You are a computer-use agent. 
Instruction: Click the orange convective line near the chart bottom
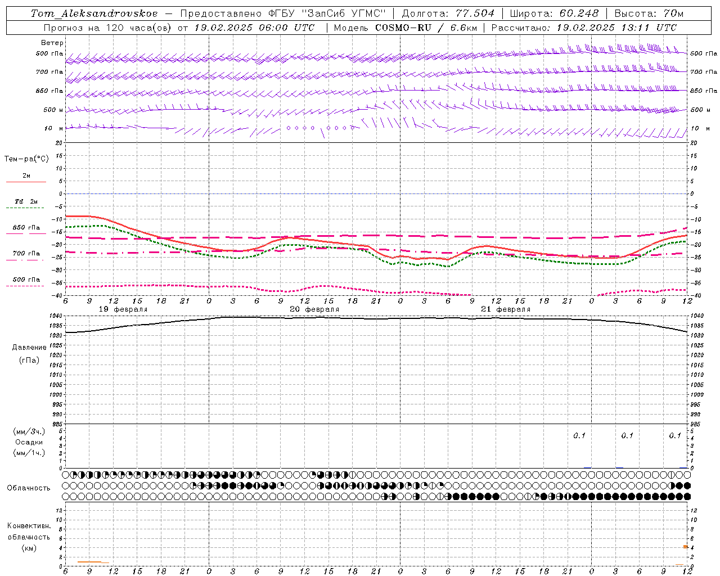(x=93, y=562)
